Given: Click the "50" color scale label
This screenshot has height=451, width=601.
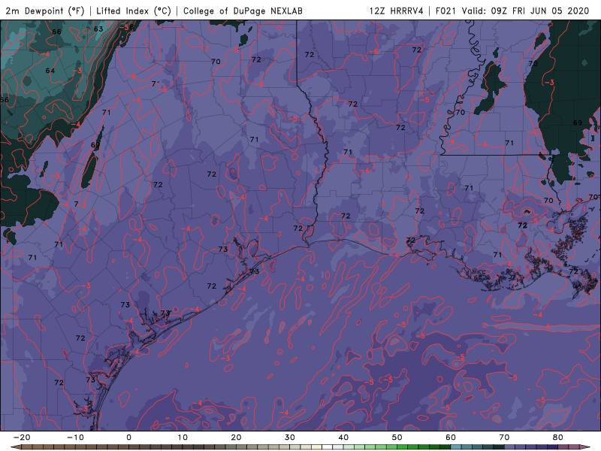Looking at the screenshot, I should pos(397,437).
